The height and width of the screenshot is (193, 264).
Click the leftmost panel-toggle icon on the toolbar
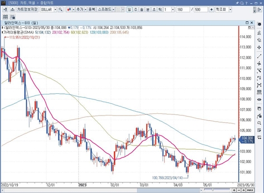(5, 9)
